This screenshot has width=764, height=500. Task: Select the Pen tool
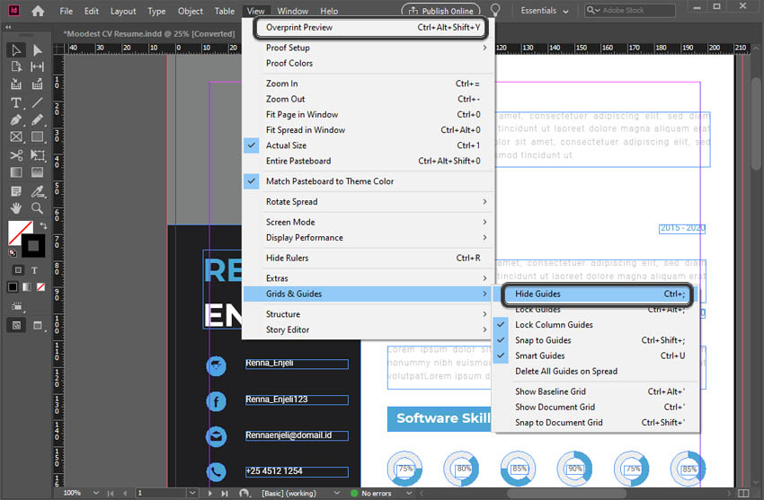click(x=15, y=119)
